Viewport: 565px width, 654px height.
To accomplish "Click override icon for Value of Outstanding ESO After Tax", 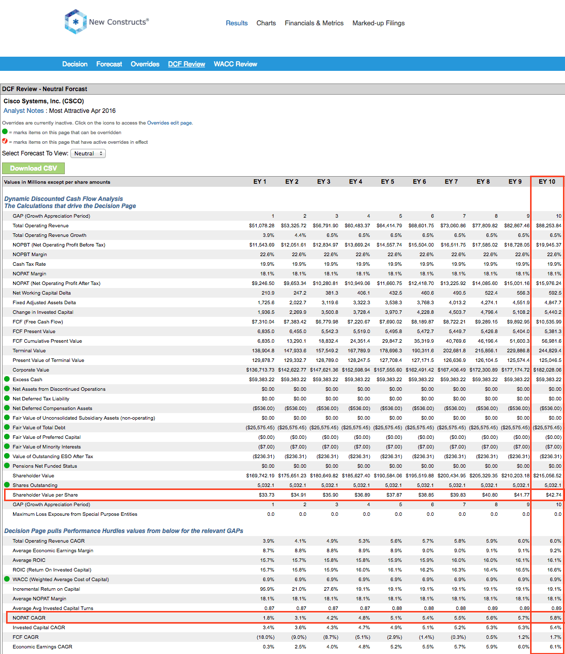I will click(7, 456).
